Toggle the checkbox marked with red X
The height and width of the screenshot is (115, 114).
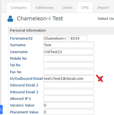pyautogui.click(x=100, y=79)
